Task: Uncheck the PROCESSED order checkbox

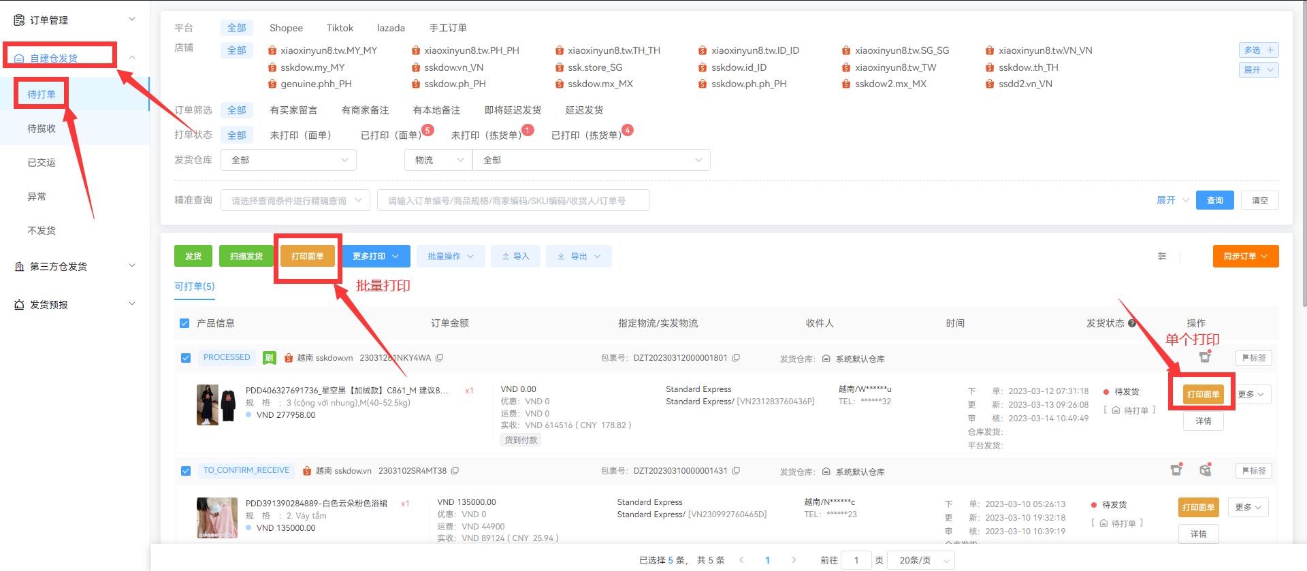Action: [x=186, y=358]
